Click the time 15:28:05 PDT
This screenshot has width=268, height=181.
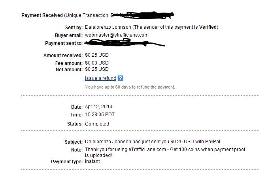pos(100,115)
